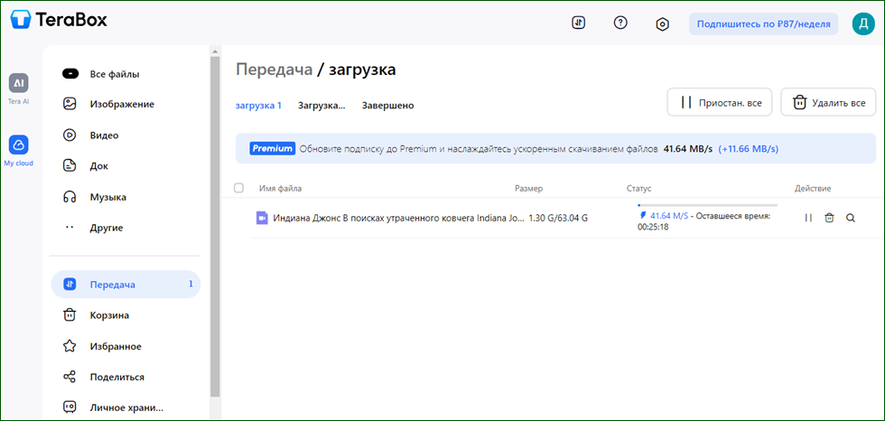Open Tera AI in the left rail
885x421 pixels.
pyautogui.click(x=19, y=89)
